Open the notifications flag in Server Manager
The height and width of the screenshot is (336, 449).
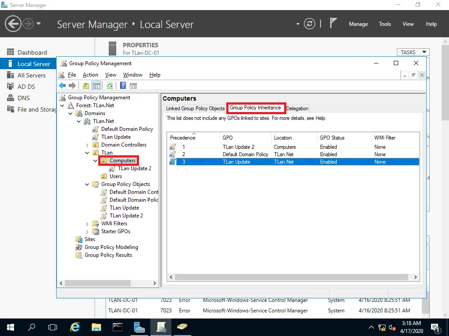pos(334,24)
